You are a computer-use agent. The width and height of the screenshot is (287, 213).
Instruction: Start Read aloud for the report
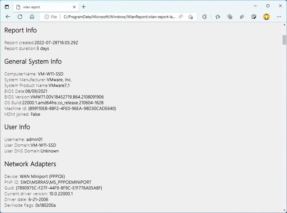coord(181,17)
